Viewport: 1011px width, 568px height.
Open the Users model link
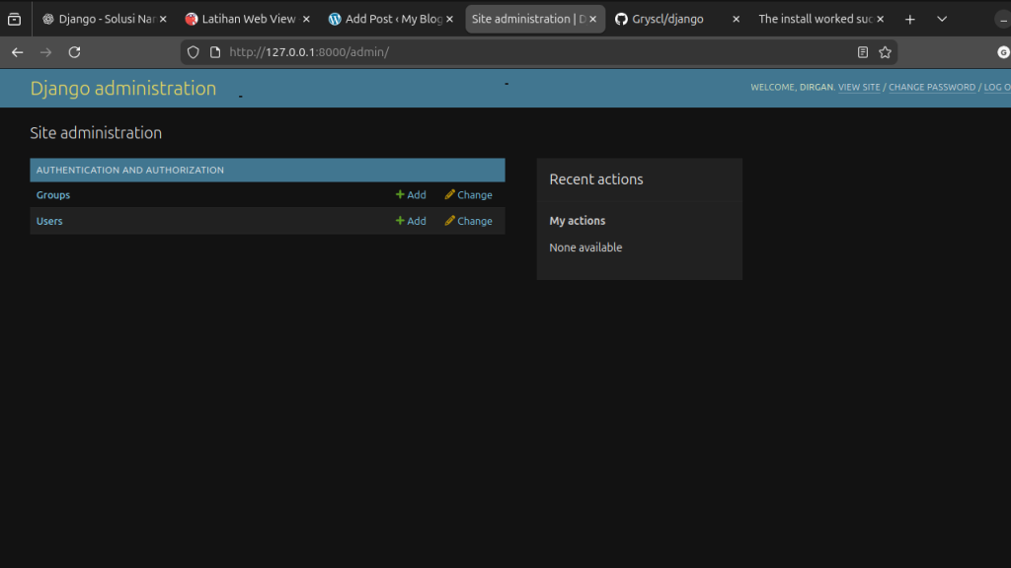49,221
